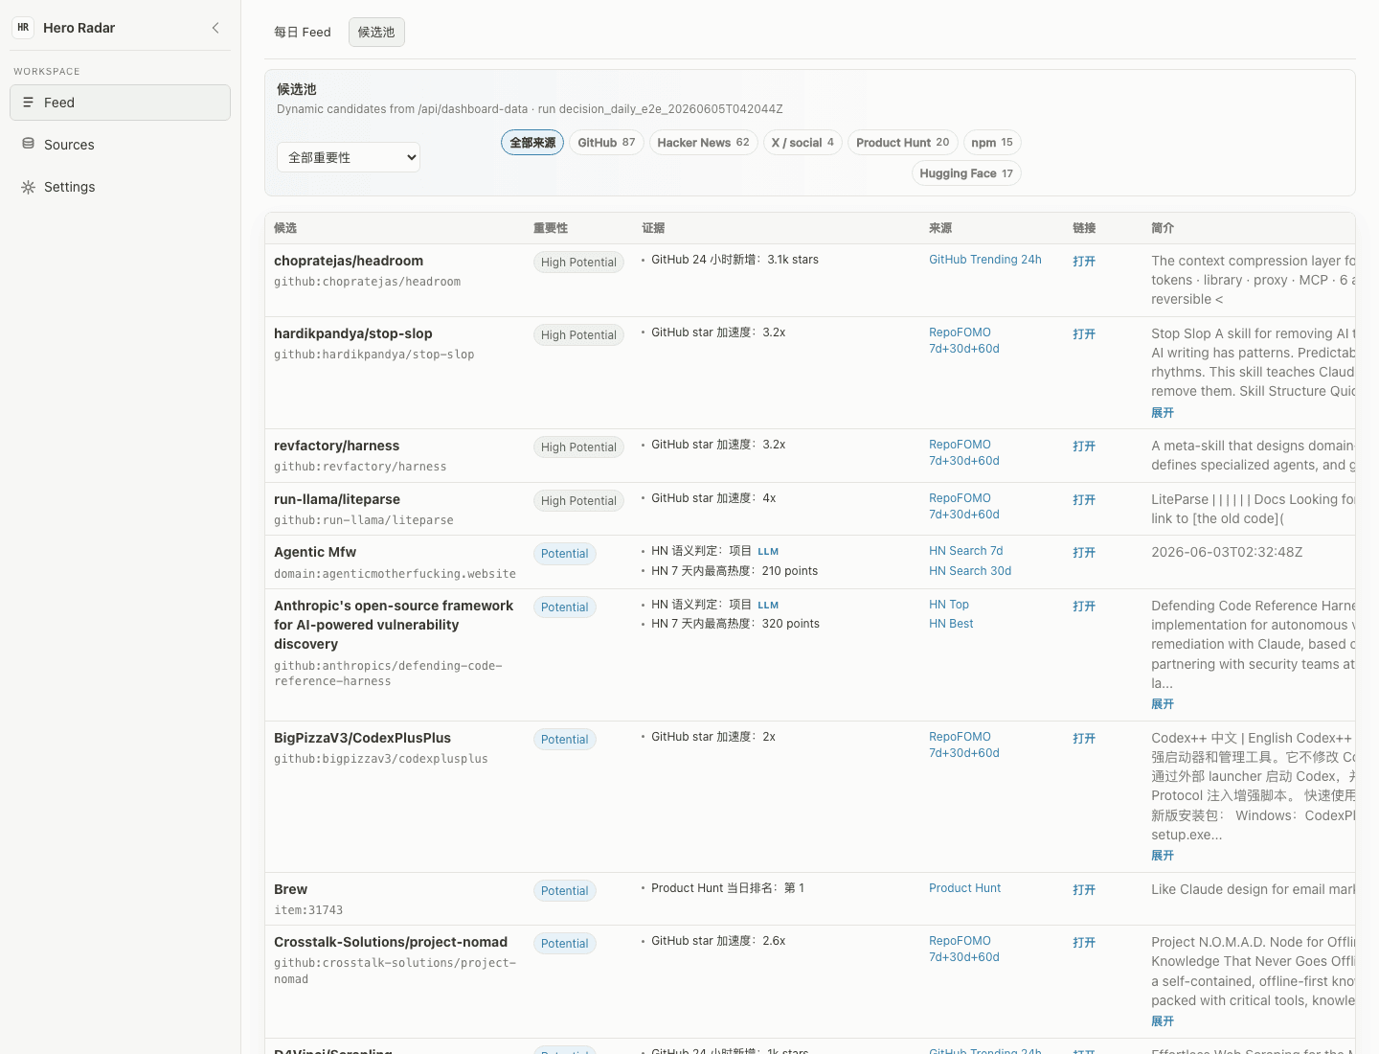Open the Settings workspace item

120,187
